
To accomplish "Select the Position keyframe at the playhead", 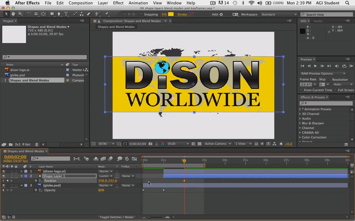I will [x=184, y=181].
